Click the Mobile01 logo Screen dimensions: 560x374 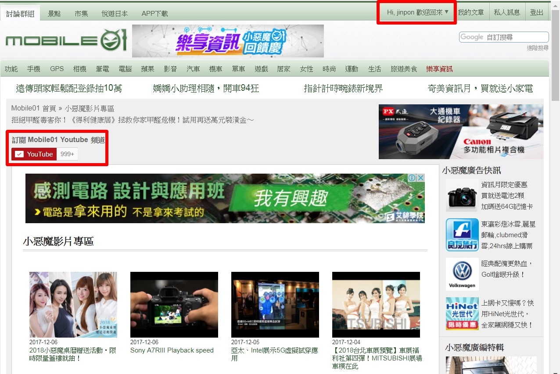pyautogui.click(x=66, y=41)
